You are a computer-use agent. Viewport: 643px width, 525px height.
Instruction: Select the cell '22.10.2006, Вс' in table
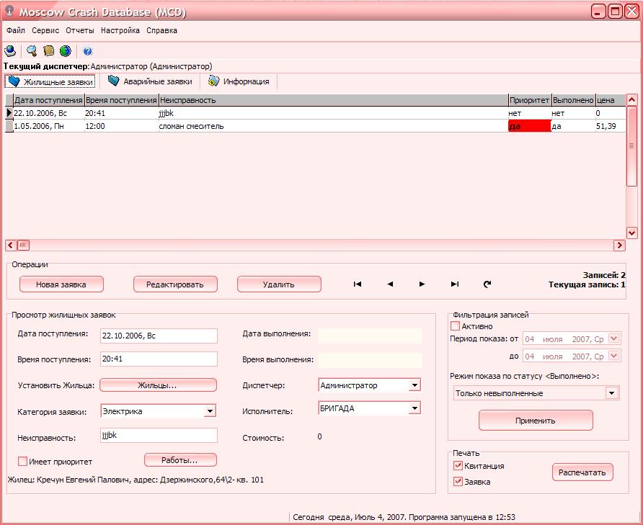49,113
